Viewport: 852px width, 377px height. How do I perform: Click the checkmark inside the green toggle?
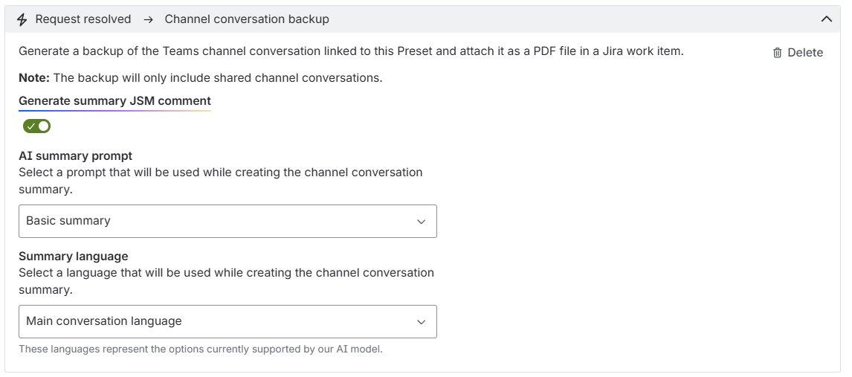click(x=31, y=126)
